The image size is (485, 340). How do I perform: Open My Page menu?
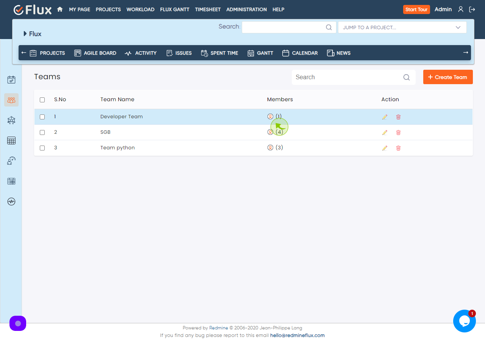80,9
